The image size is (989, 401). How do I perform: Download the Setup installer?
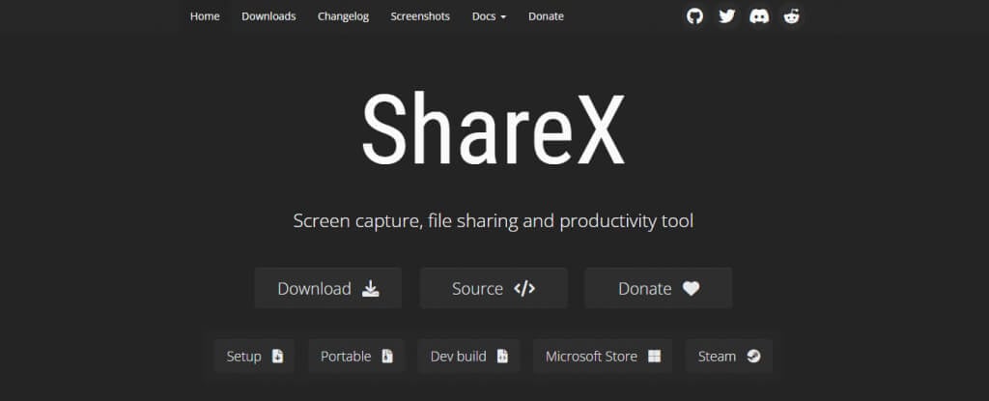click(255, 357)
